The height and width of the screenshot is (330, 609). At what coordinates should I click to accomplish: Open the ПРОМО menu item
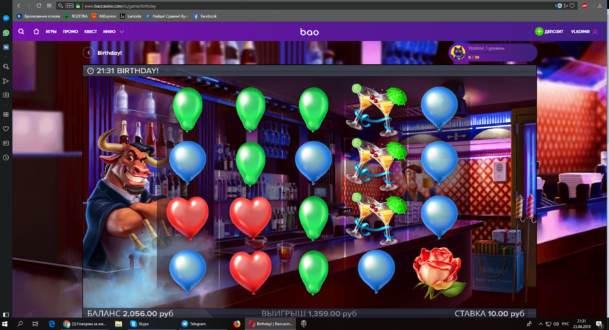[70, 32]
